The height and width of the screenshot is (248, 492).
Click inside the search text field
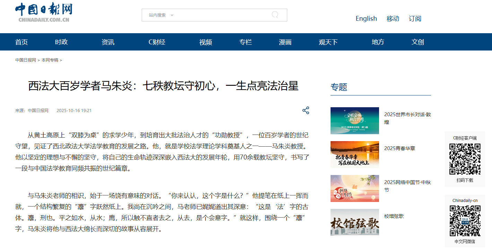[x=222, y=15]
